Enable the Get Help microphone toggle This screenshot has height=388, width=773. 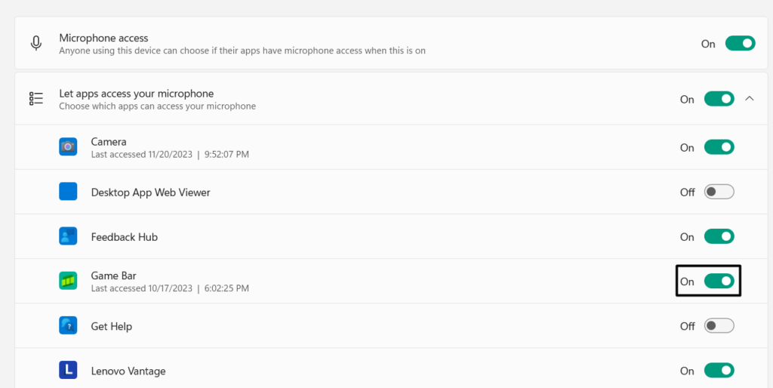[719, 326]
